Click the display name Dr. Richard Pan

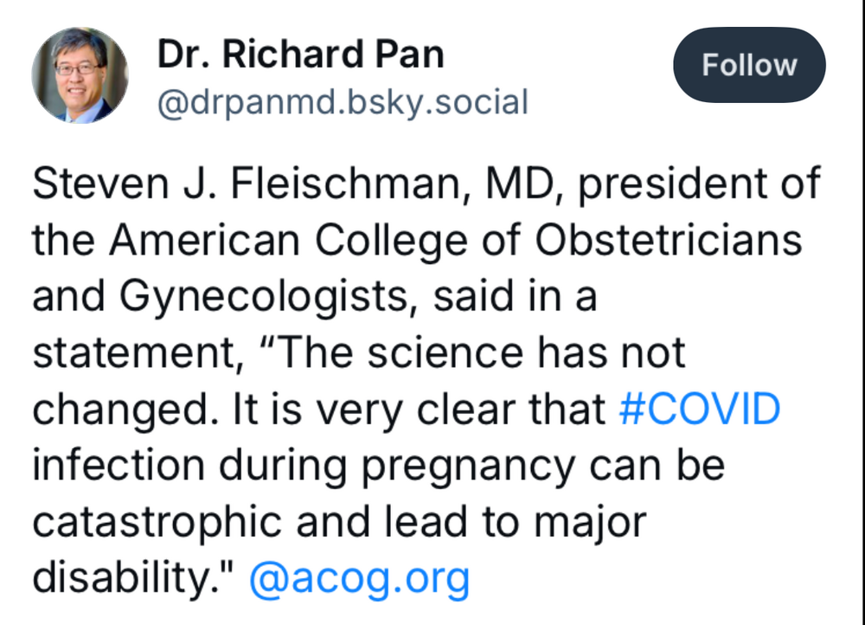300,55
